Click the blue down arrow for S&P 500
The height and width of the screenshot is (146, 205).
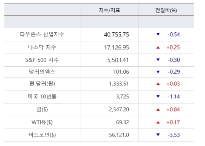(158, 60)
